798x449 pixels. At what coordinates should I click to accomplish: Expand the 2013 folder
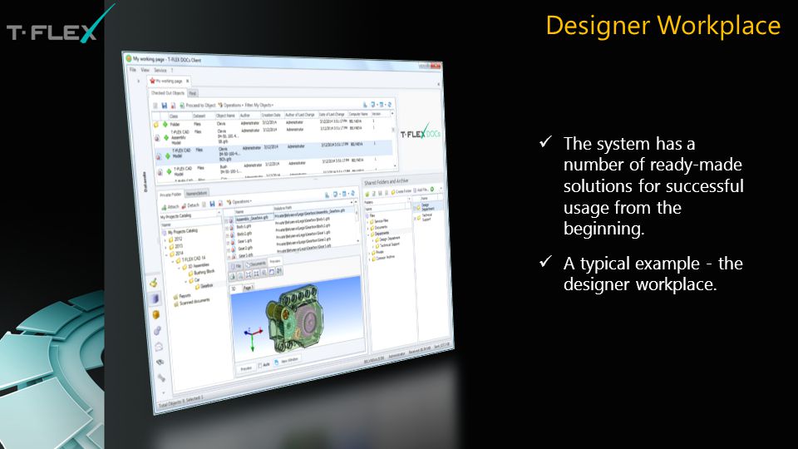tap(165, 246)
